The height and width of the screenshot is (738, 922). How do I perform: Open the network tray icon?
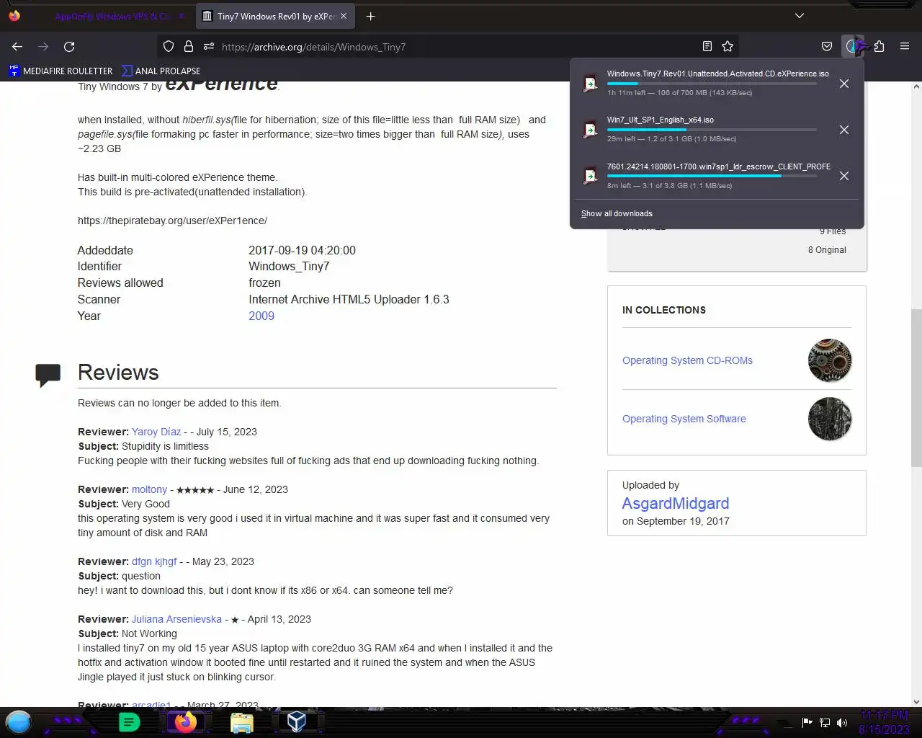pyautogui.click(x=825, y=722)
